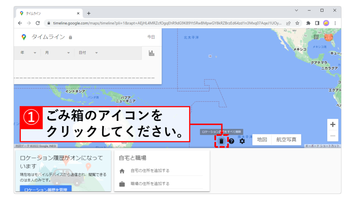Expand the 月 (month) dropdown

[57, 53]
